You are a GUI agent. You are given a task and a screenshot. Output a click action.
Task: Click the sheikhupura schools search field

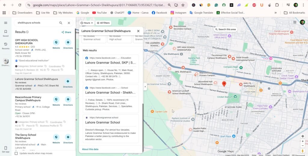pos(37,23)
